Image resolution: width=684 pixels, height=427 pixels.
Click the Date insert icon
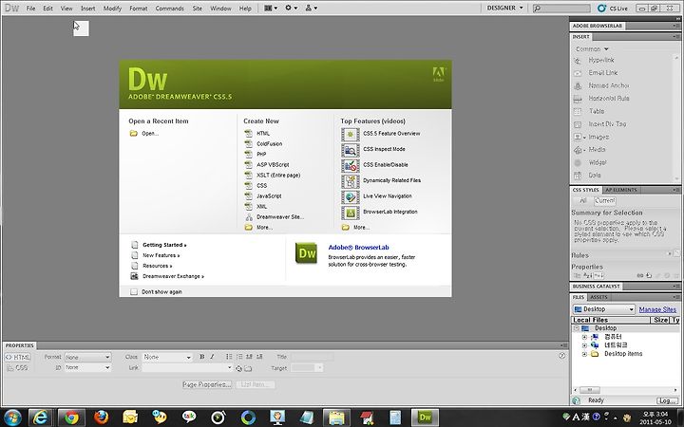pyautogui.click(x=578, y=176)
